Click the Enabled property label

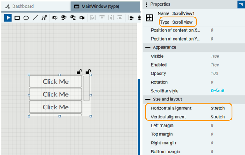(158, 65)
